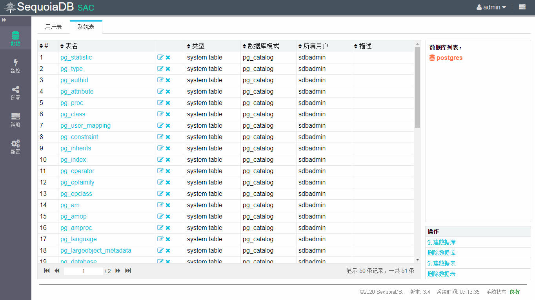Open the Deployment share icon

point(15,92)
